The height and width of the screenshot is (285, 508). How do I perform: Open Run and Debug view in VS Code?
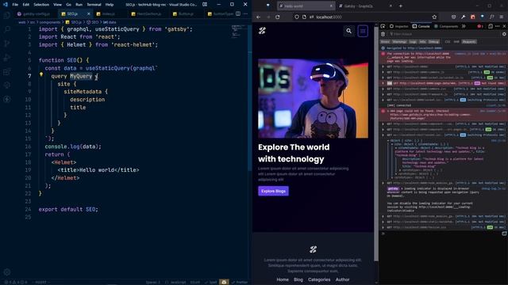(x=7, y=58)
